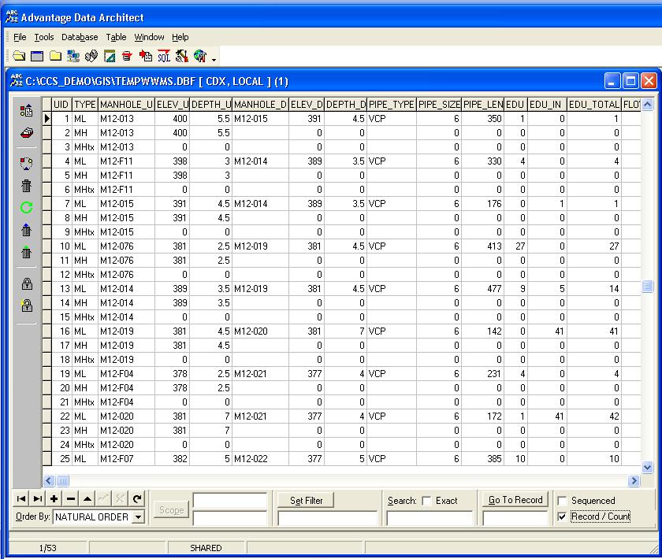Screen dimensions: 662x559
Task: Click the trash can with green arrow icon
Action: point(26,252)
